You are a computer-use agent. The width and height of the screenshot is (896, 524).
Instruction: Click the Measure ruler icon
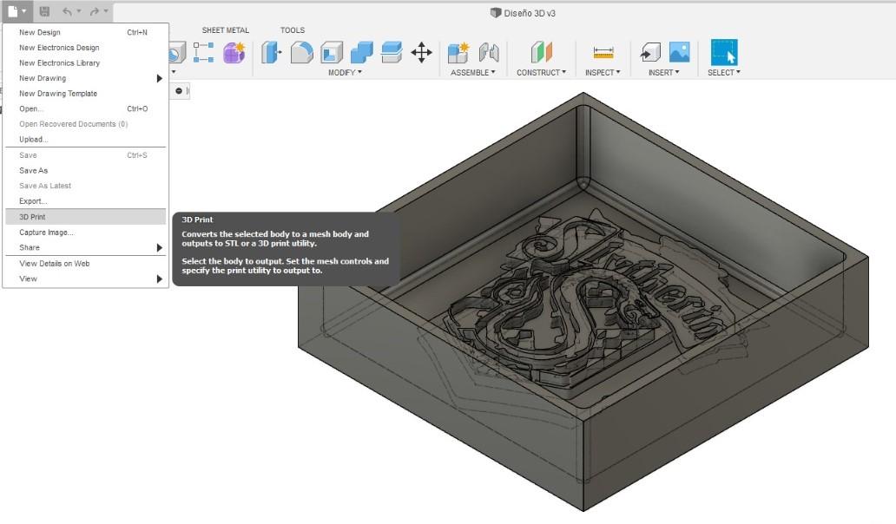pyautogui.click(x=603, y=53)
